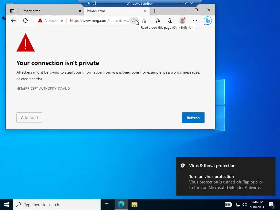This screenshot has height=210, width=280.
Task: Click the network tray icon
Action: pyautogui.click(x=238, y=205)
